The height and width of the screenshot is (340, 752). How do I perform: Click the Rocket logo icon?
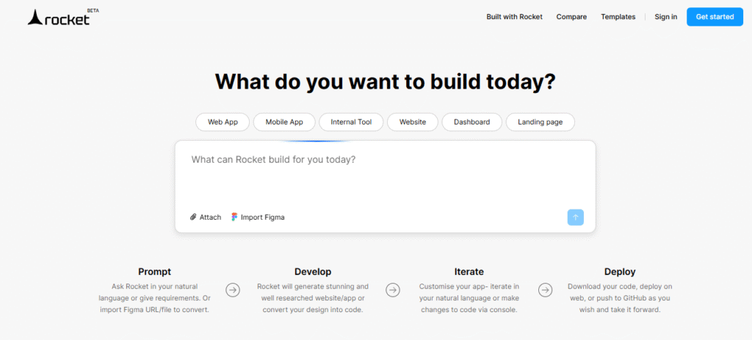coord(35,18)
